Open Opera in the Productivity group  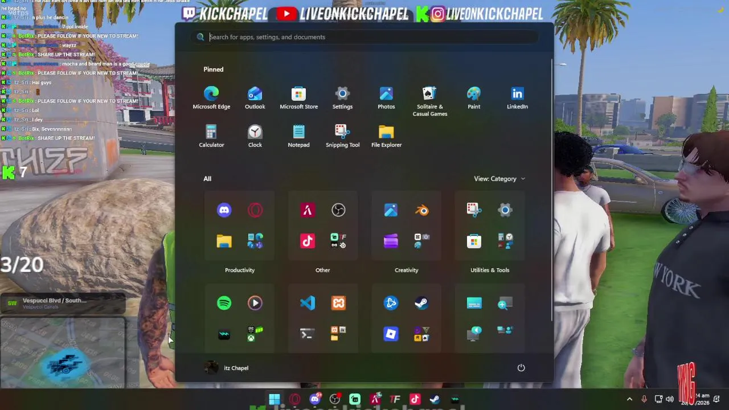255,210
